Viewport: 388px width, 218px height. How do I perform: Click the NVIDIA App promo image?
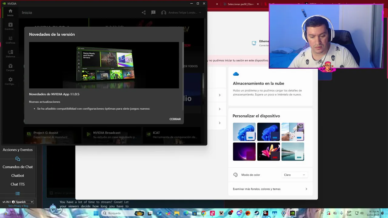coord(104,65)
